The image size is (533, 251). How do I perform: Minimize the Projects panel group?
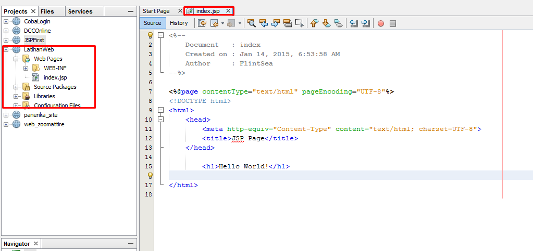tap(131, 11)
